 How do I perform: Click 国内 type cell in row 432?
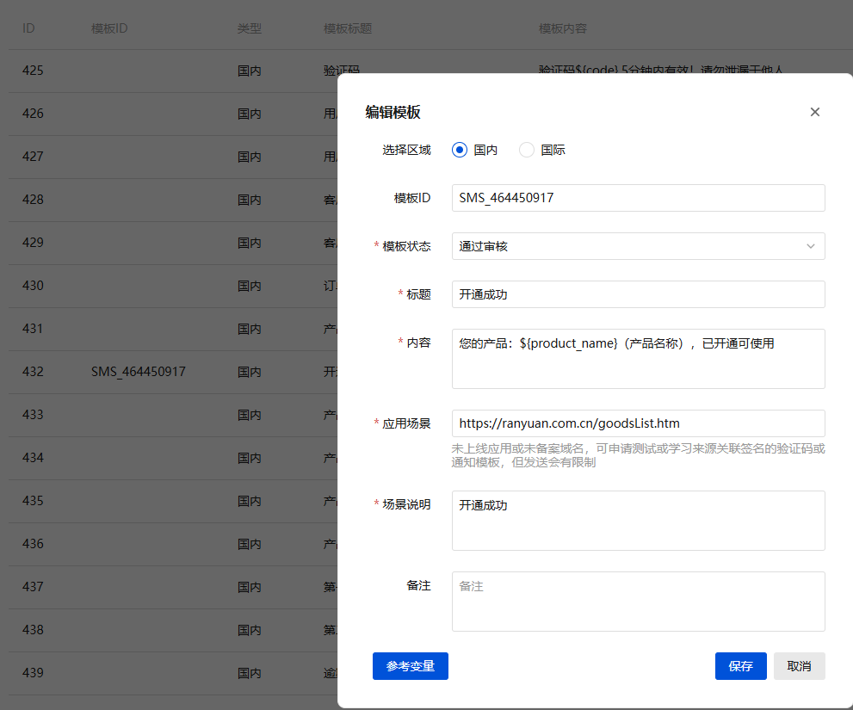pos(249,372)
